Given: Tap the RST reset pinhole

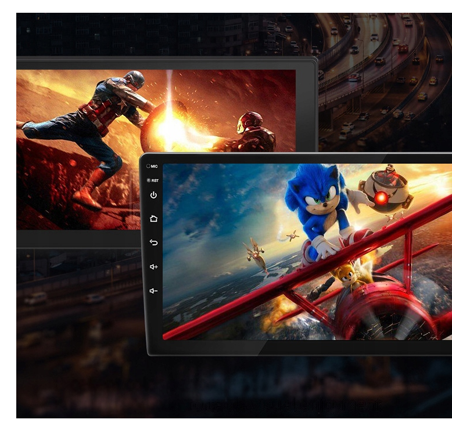Looking at the screenshot, I should pyautogui.click(x=149, y=180).
